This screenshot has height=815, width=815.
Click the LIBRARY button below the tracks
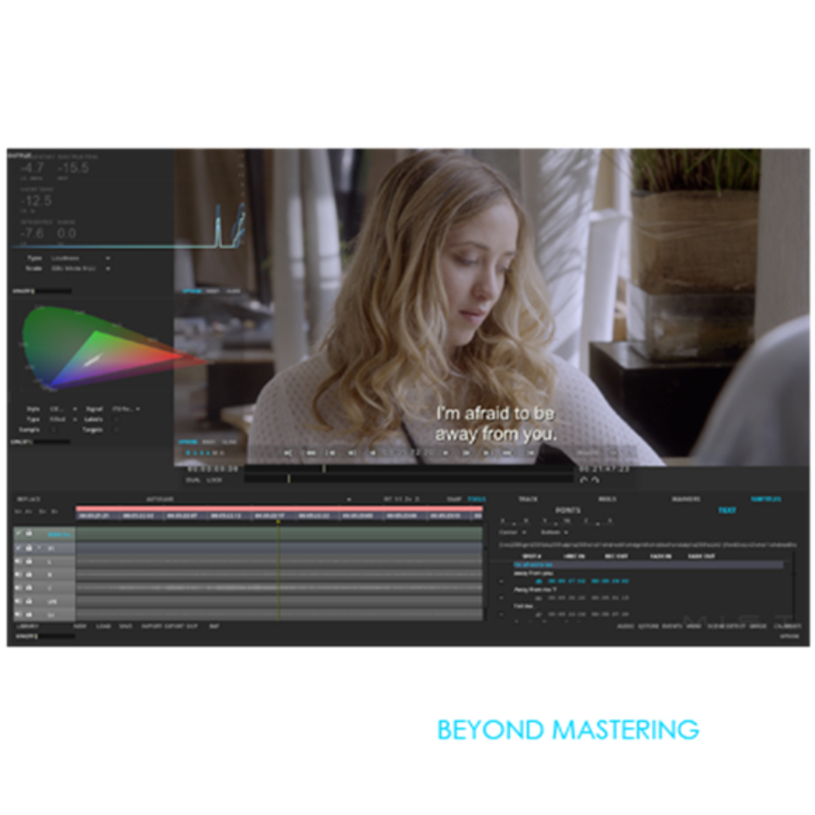pos(27,627)
